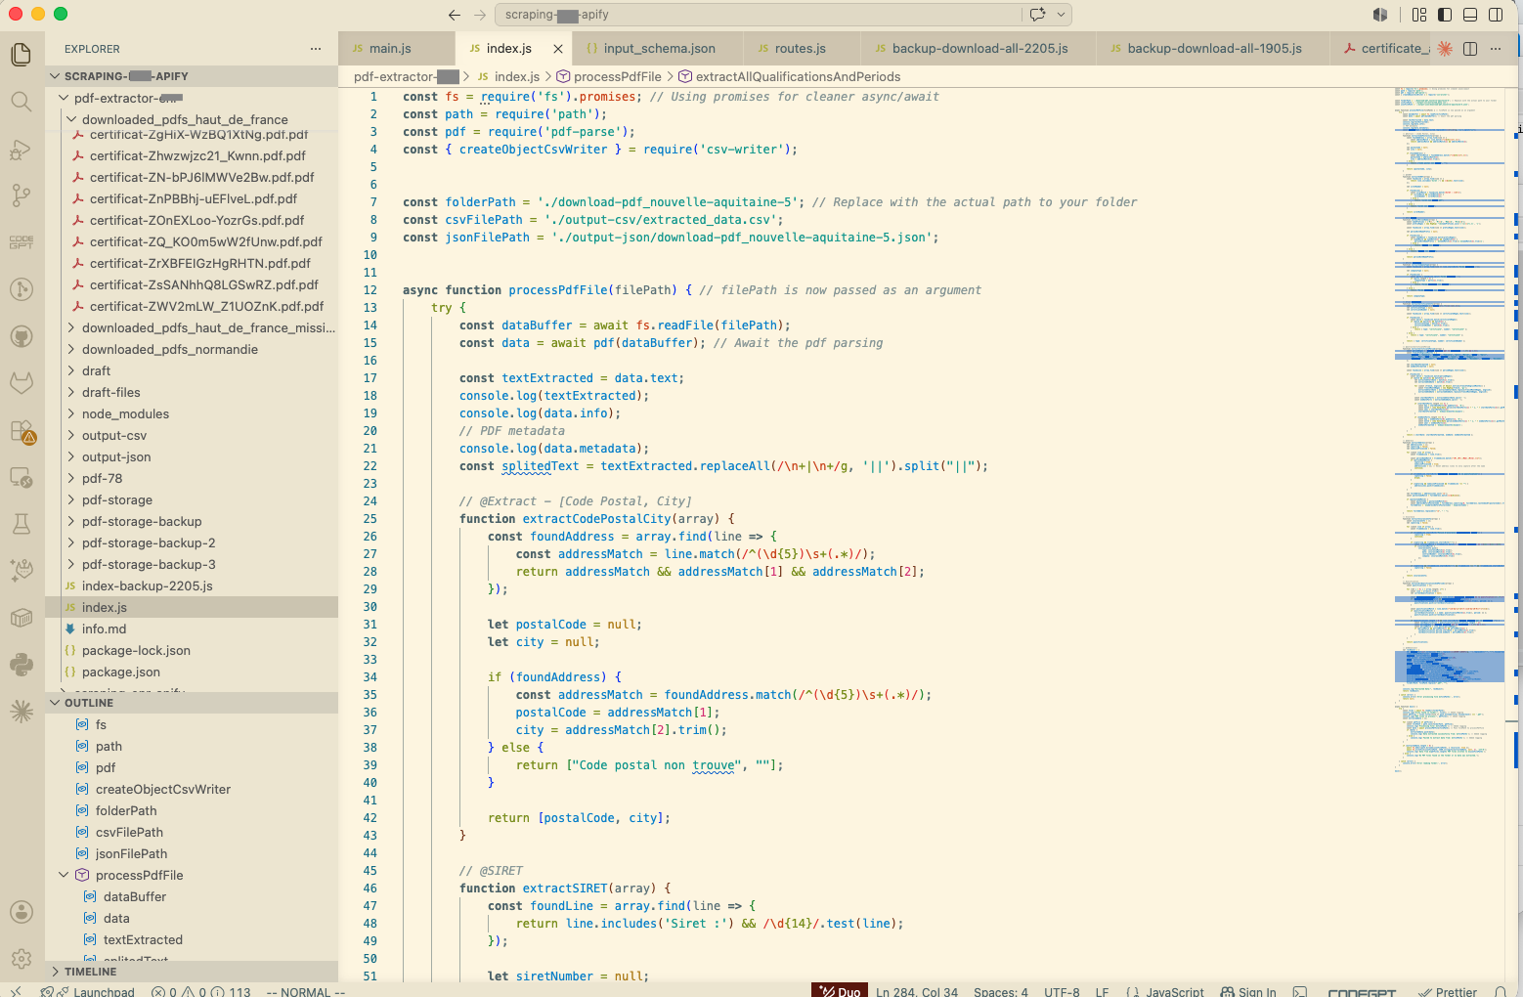Open the Testing flask icon
The width and height of the screenshot is (1523, 997).
[22, 524]
